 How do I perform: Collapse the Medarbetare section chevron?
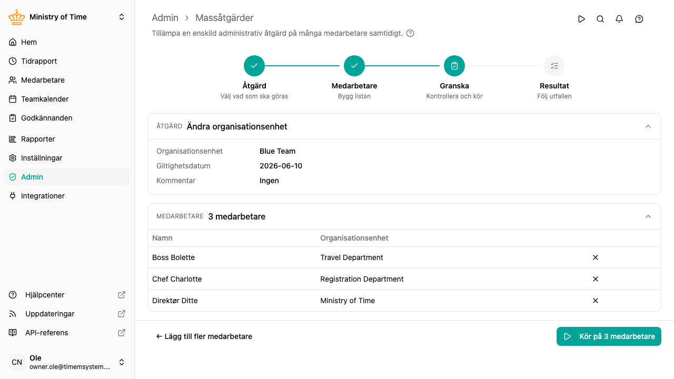(x=648, y=216)
